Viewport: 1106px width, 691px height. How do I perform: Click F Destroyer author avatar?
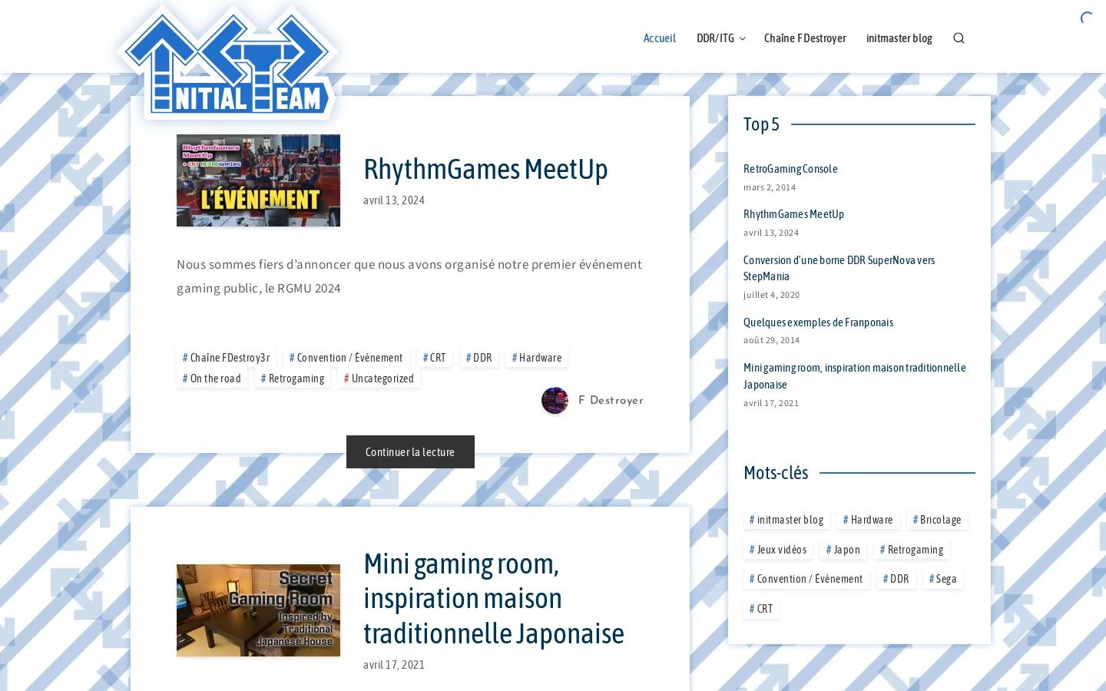click(555, 401)
